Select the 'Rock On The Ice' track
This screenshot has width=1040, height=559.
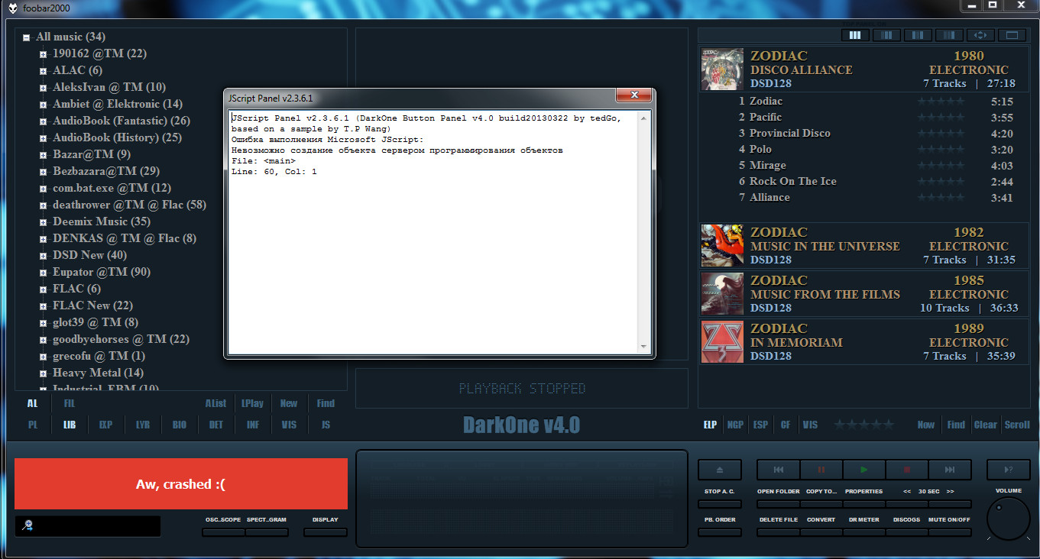(792, 181)
